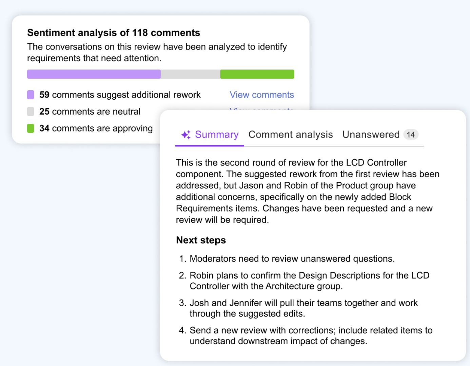
Task: Click the green legend swatch for approving
Action: pyautogui.click(x=31, y=128)
